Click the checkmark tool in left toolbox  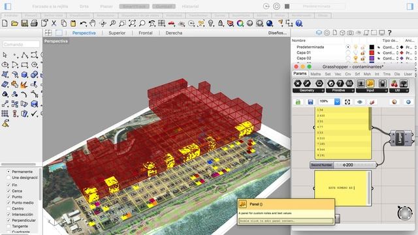34,114
